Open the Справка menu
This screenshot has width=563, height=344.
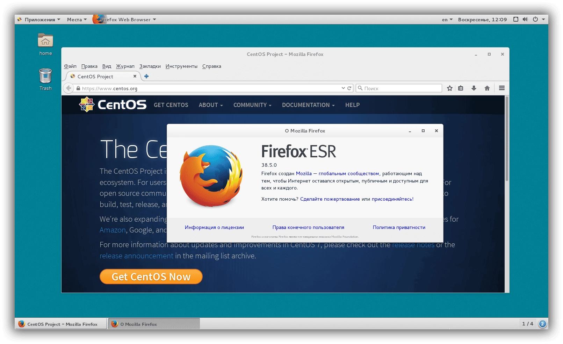click(x=211, y=66)
